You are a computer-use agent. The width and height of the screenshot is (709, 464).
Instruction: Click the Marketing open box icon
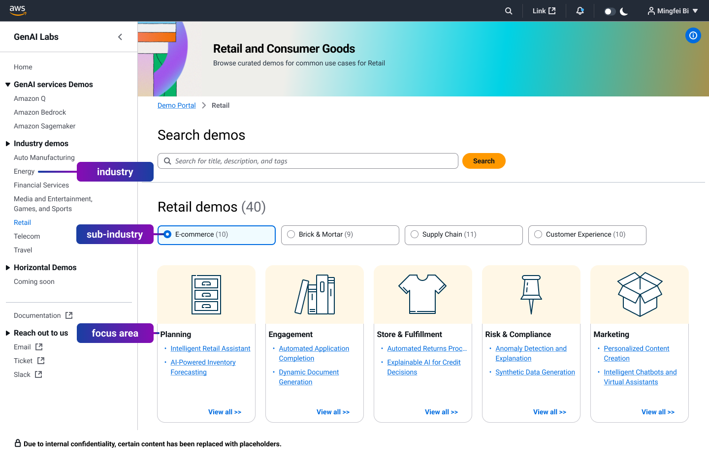click(640, 294)
